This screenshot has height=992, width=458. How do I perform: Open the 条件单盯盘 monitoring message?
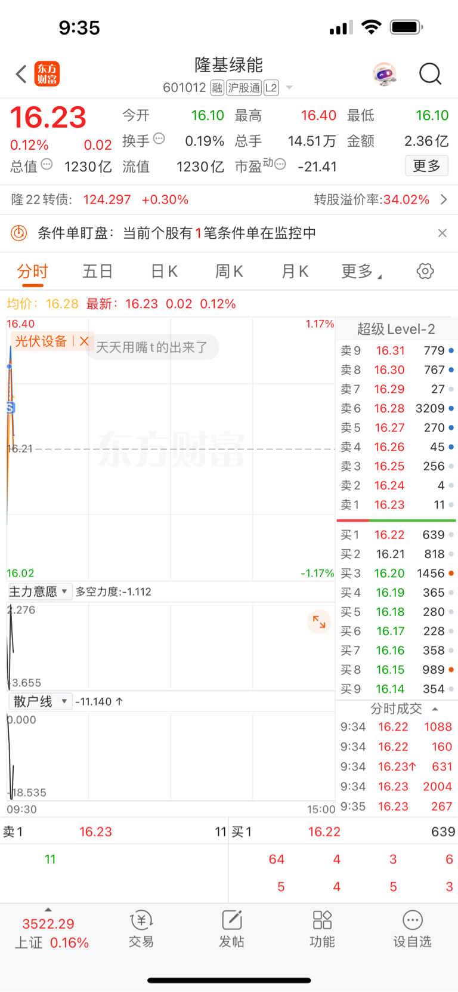[177, 233]
